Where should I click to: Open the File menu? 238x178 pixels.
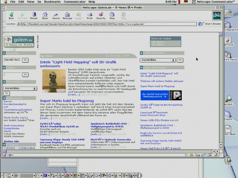coord(13,2)
